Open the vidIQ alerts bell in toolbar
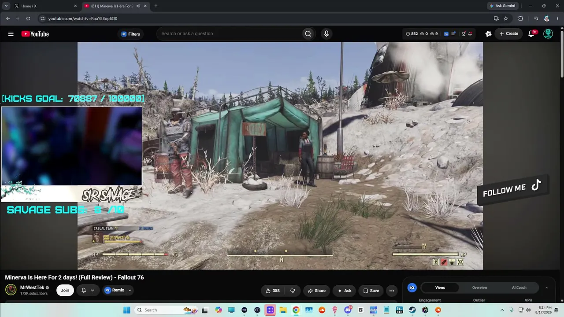This screenshot has width=564, height=317. pos(470,33)
